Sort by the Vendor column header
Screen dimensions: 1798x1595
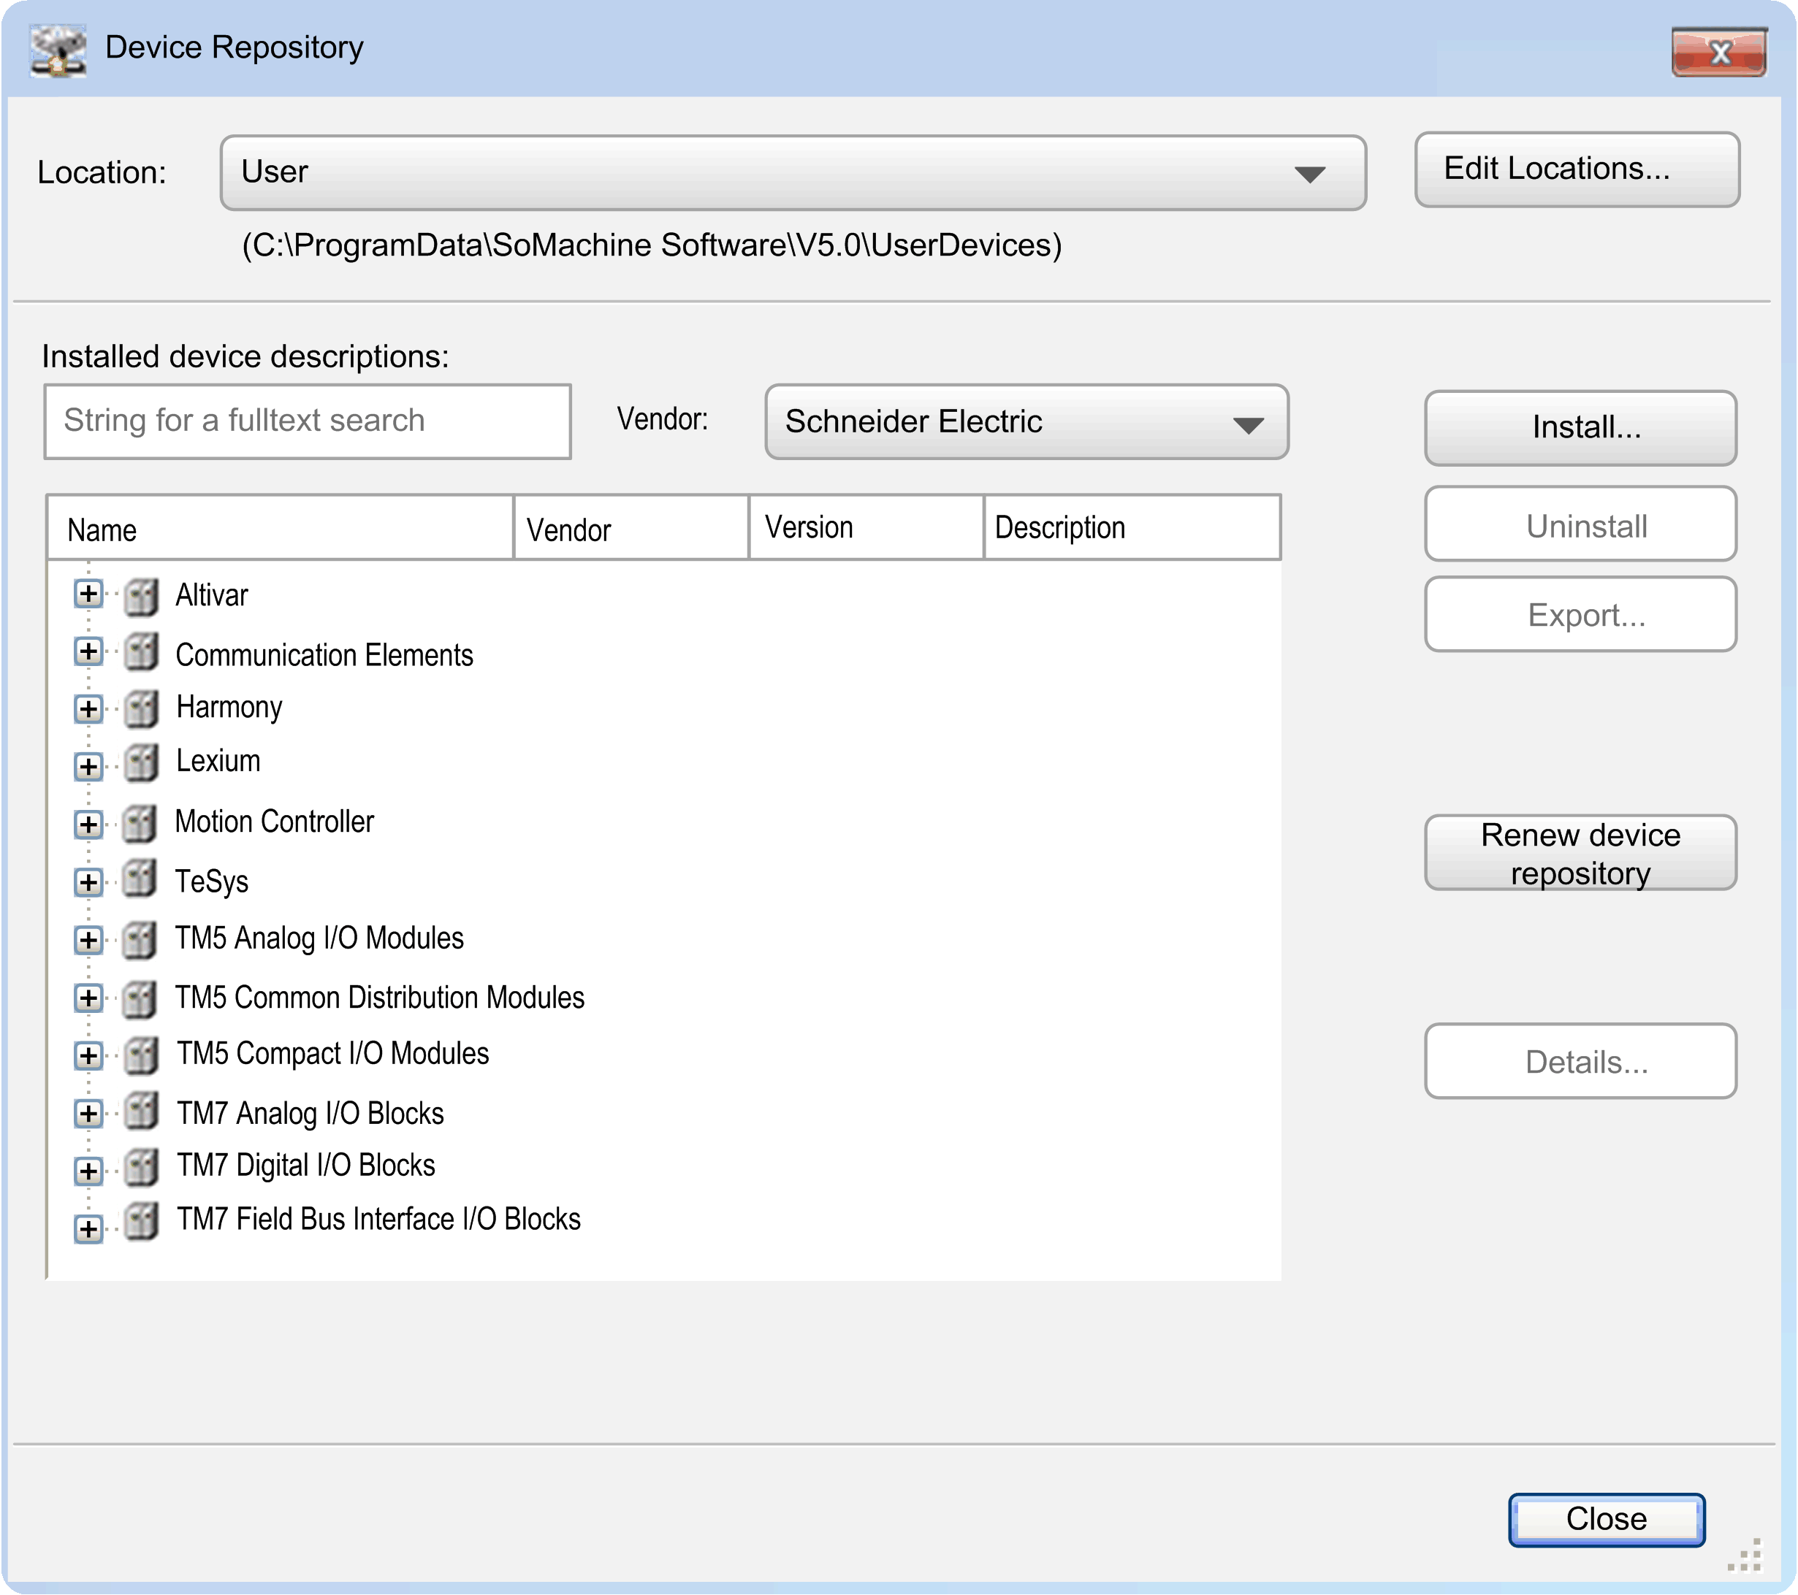(631, 527)
